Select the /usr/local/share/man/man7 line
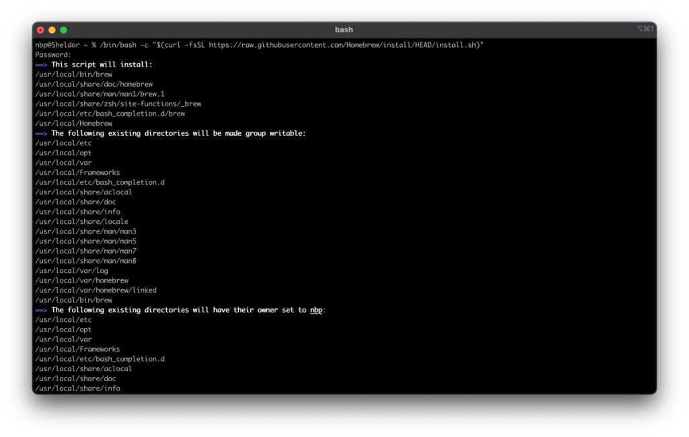 85,251
